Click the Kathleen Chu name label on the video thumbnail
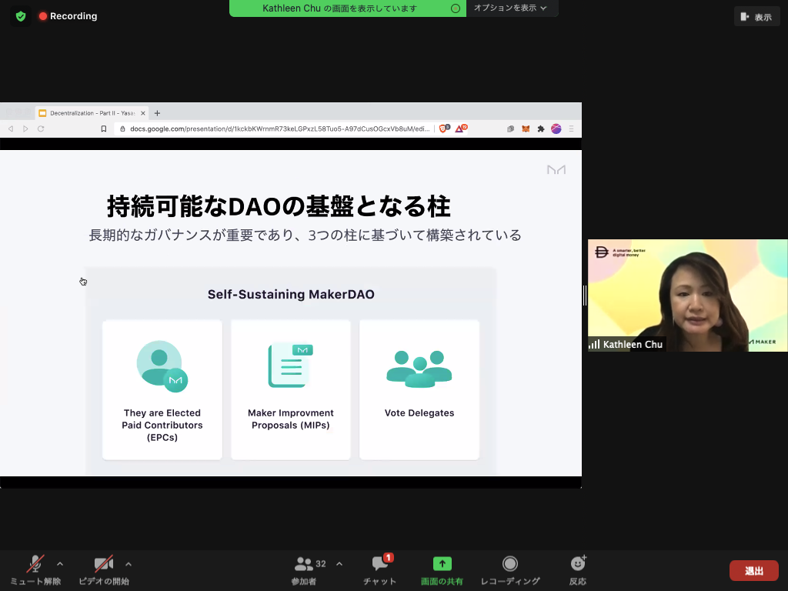This screenshot has width=788, height=591. [x=628, y=344]
